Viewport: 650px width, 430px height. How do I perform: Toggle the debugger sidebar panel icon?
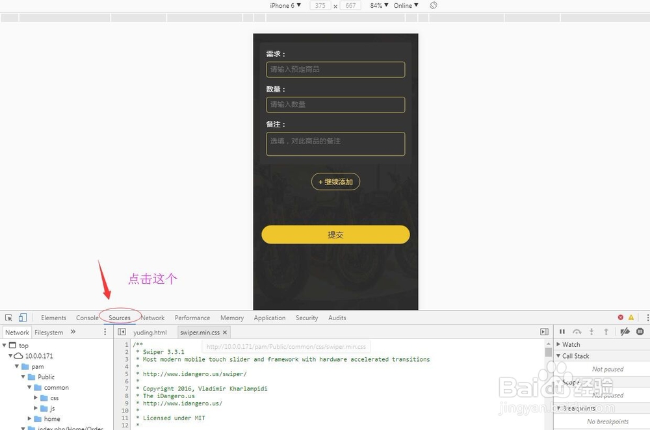click(544, 332)
